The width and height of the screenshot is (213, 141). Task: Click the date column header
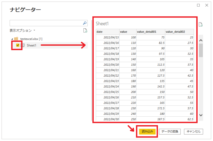coord(108,32)
